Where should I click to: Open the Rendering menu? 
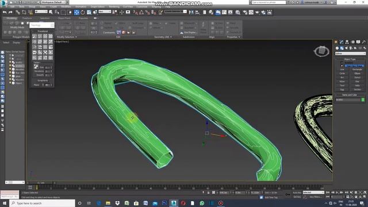(x=114, y=6)
